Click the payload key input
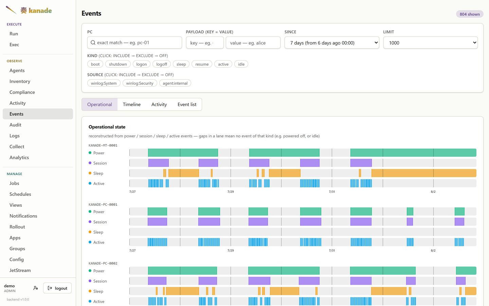The image size is (489, 306). coord(205,43)
